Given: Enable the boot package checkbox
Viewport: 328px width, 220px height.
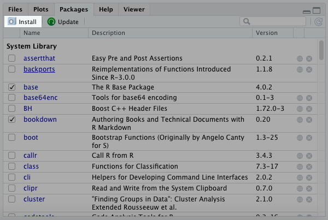Looking at the screenshot, I should tap(12, 138).
